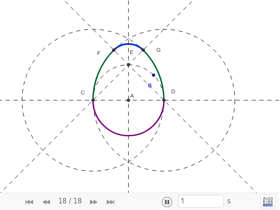
Task: Click the right green arc
Action: pyautogui.click(x=158, y=71)
